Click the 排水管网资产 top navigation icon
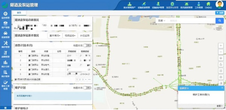226x110 pixels. pyautogui.click(x=129, y=5)
